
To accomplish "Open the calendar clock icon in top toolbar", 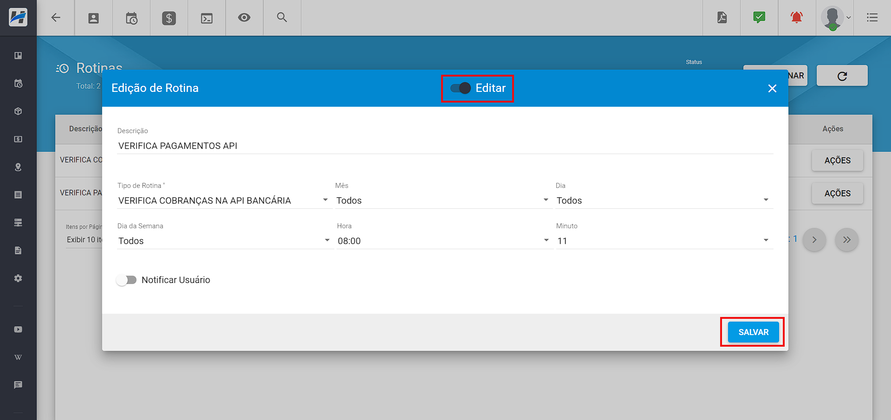I will pos(131,18).
